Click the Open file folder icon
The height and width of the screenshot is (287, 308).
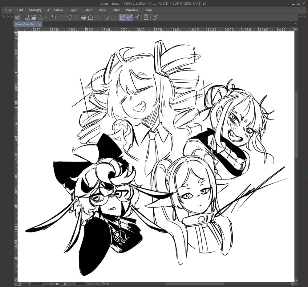click(34, 18)
